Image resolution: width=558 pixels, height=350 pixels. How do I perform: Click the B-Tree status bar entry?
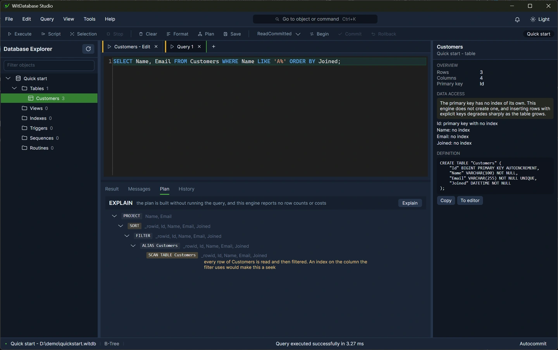pyautogui.click(x=112, y=344)
